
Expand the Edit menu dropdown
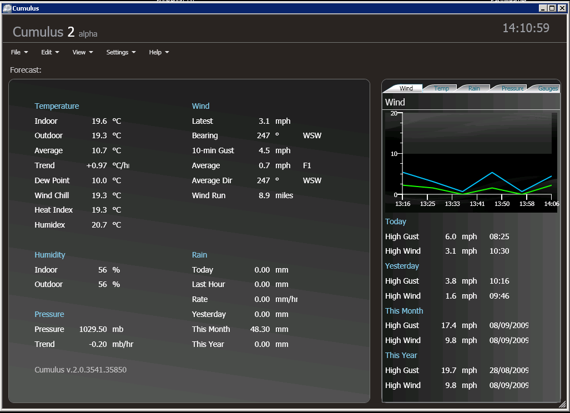[x=50, y=52]
